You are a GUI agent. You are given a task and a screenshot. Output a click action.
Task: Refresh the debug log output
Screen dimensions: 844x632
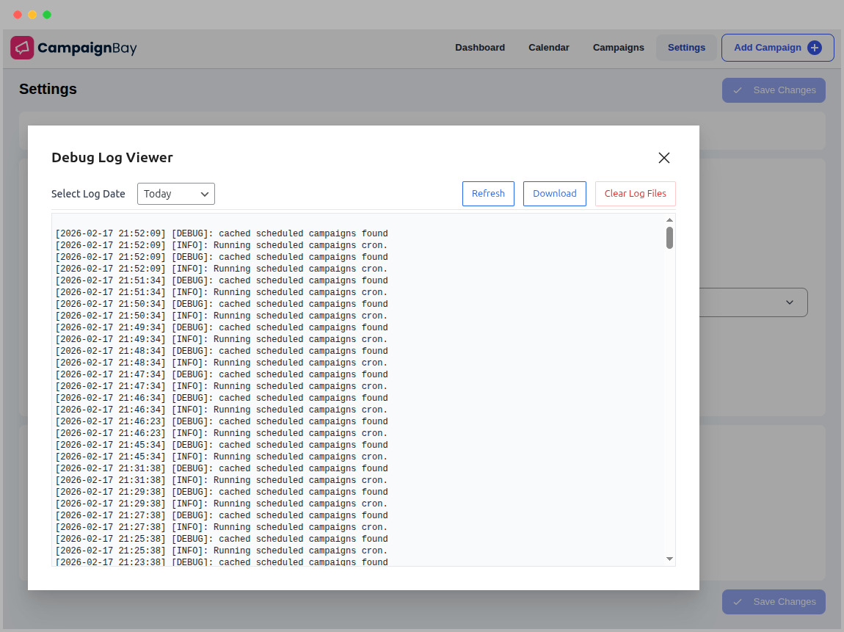tap(488, 193)
